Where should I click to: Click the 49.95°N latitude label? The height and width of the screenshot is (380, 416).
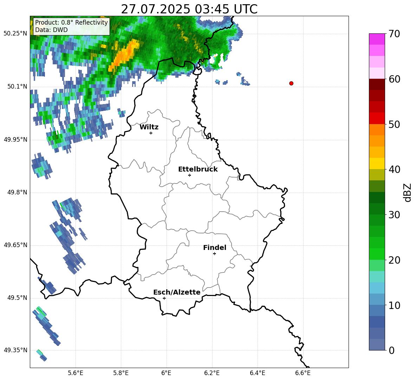click(15, 139)
